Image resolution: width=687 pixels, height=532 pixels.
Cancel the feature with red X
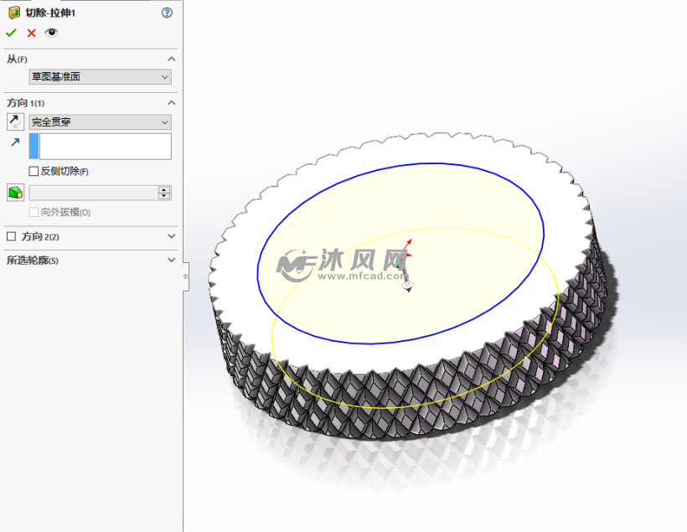(x=31, y=33)
